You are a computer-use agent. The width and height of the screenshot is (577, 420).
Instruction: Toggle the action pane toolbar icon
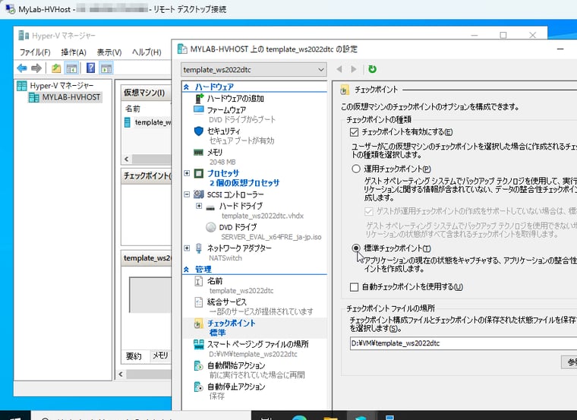pos(106,68)
